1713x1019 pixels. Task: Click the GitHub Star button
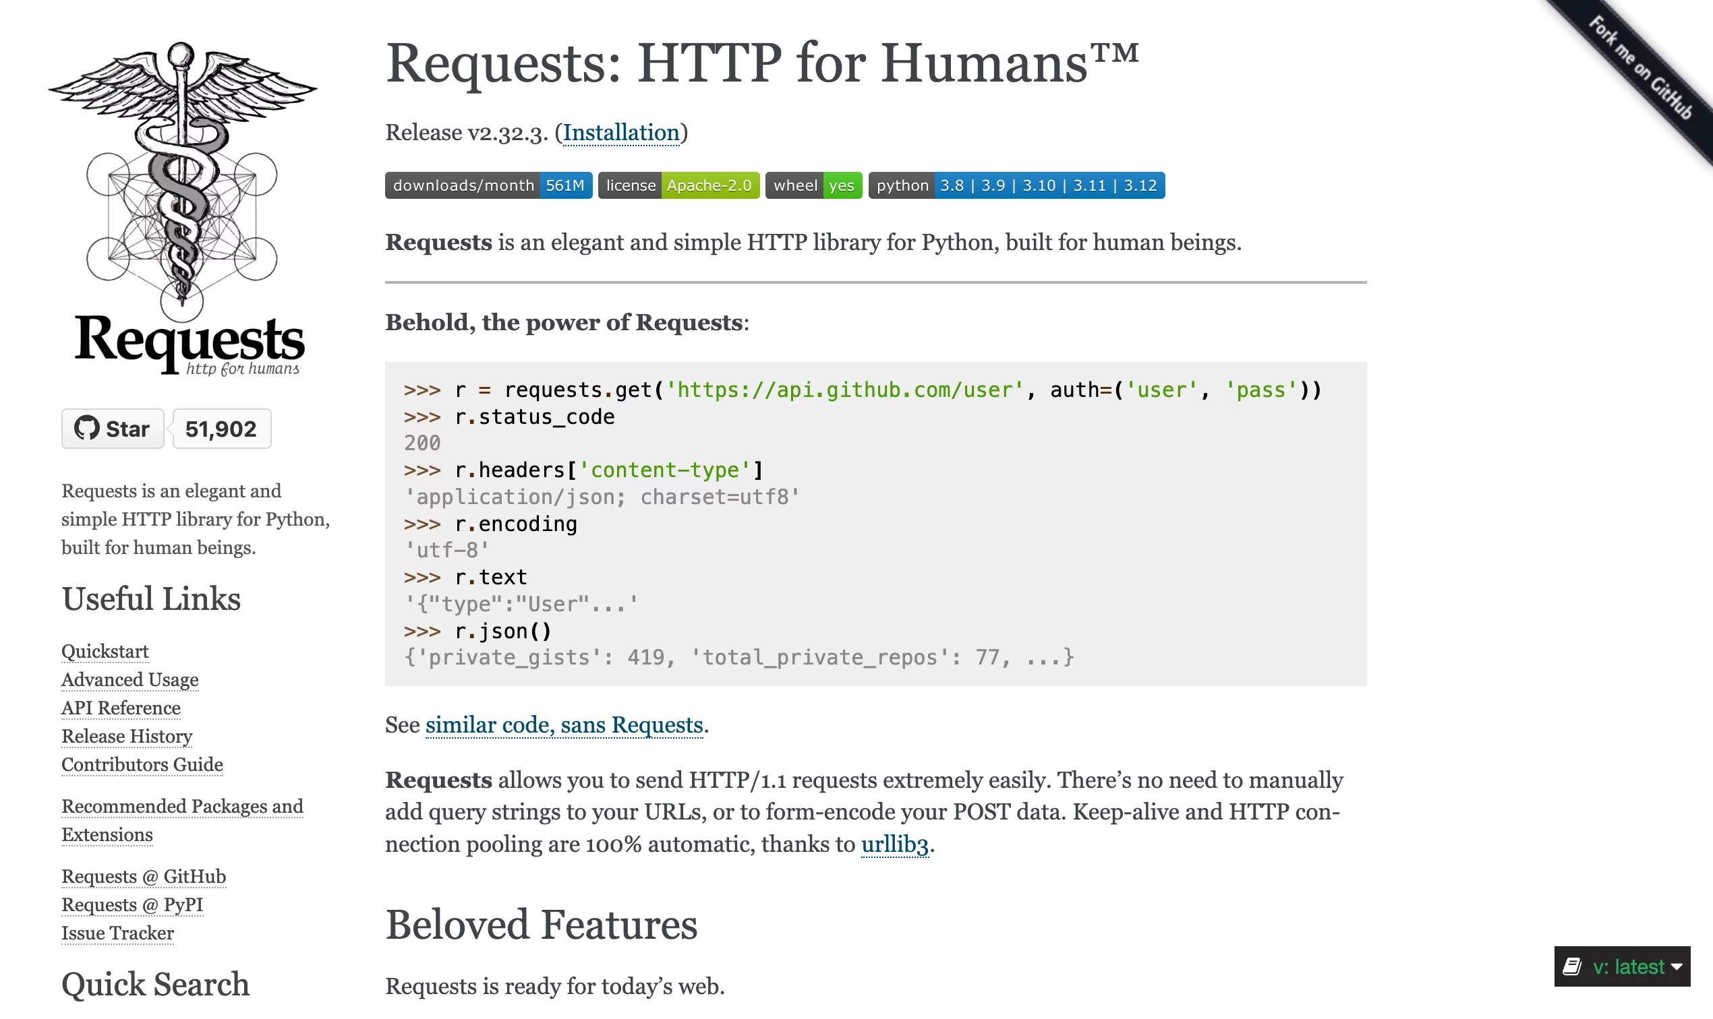click(113, 429)
